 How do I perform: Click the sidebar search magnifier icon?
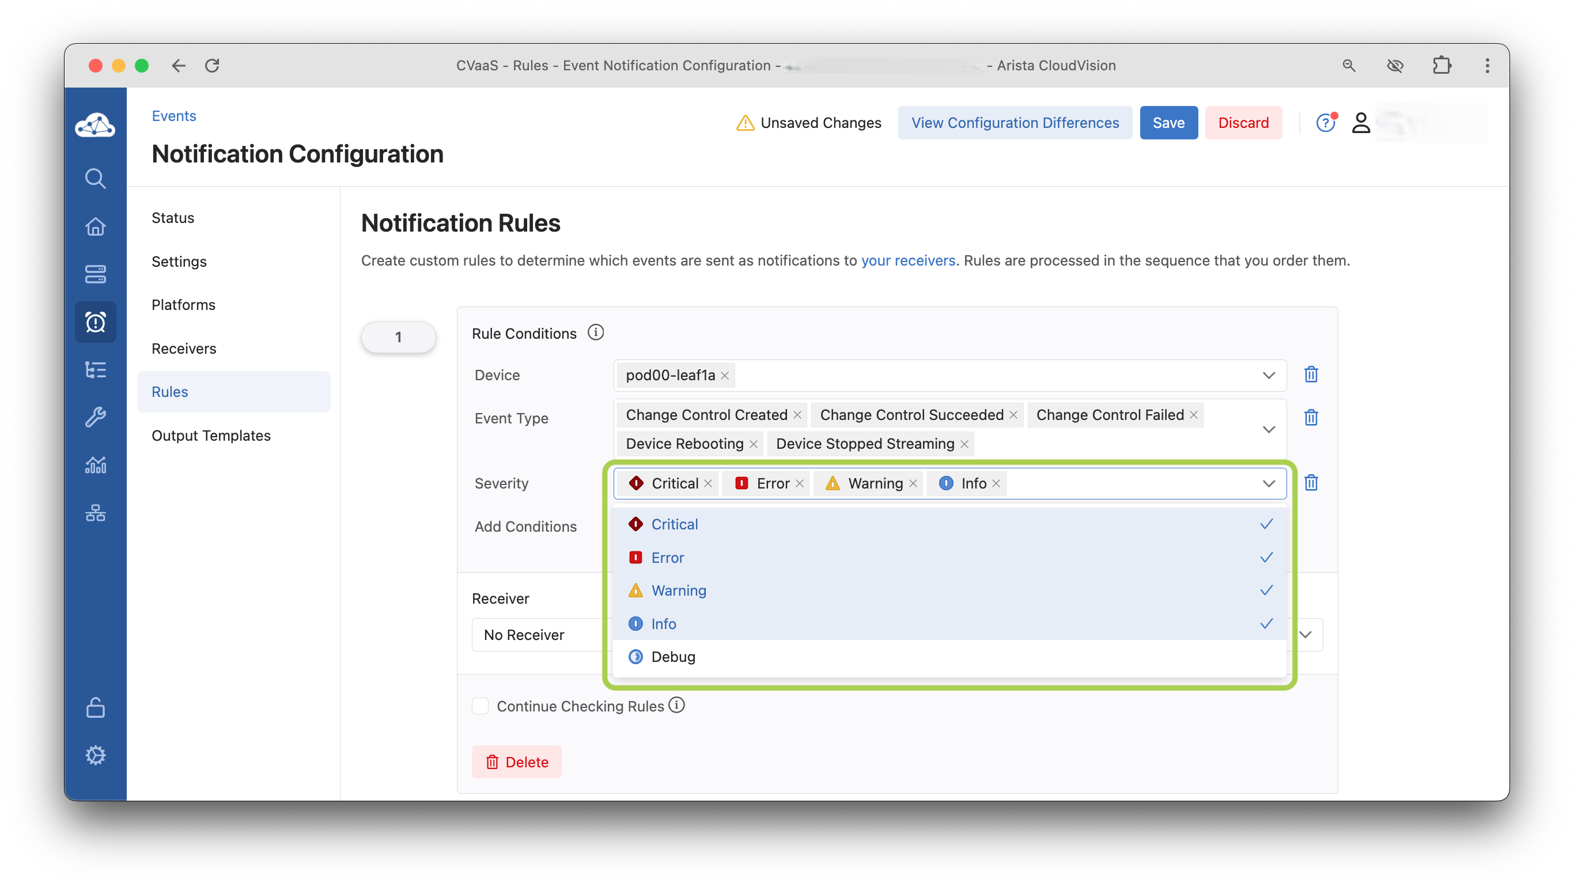click(x=95, y=179)
